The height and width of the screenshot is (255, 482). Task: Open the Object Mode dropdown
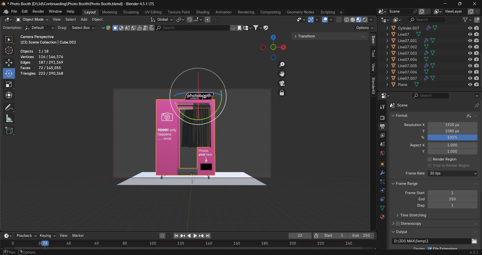click(x=32, y=20)
